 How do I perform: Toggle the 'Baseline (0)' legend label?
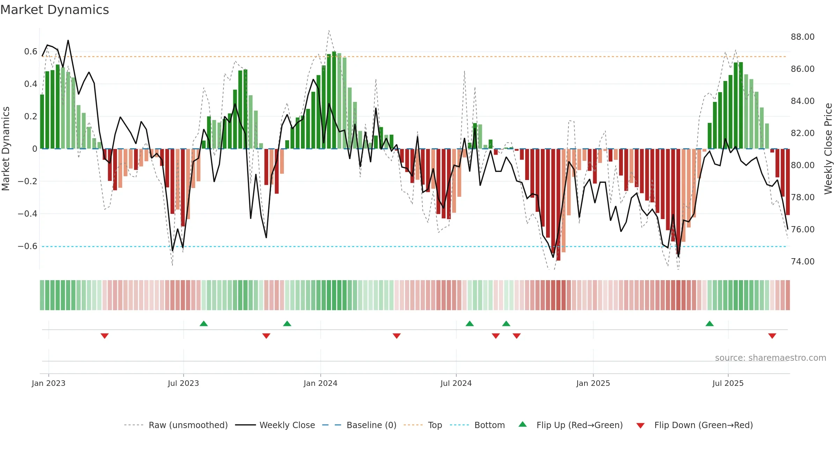(x=372, y=425)
